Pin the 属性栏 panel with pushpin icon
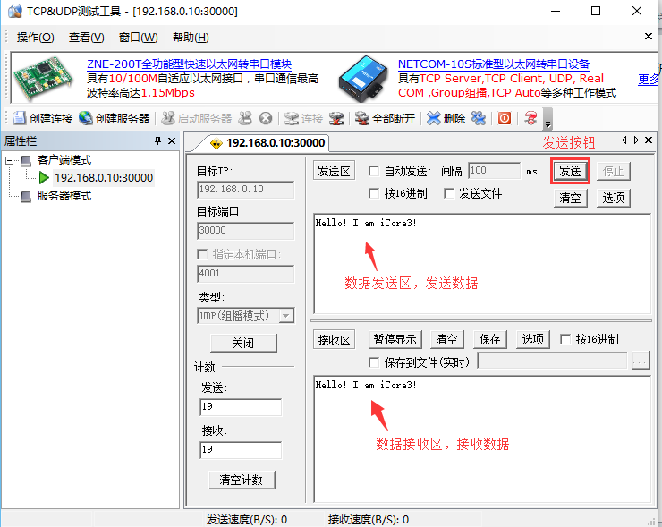The height and width of the screenshot is (527, 662). tap(158, 141)
